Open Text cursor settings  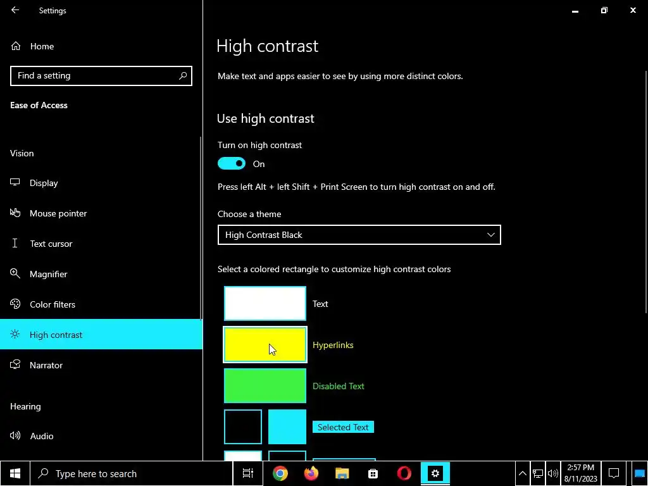(101, 244)
